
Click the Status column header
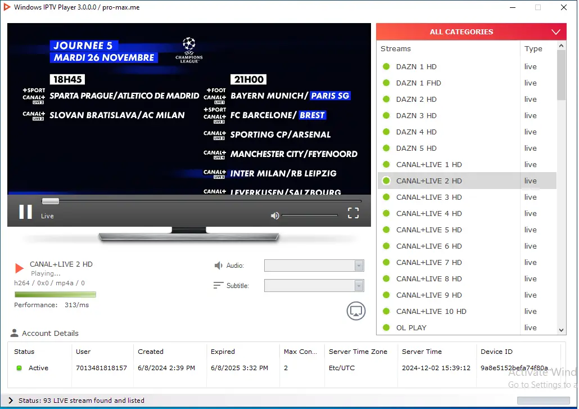coord(39,352)
